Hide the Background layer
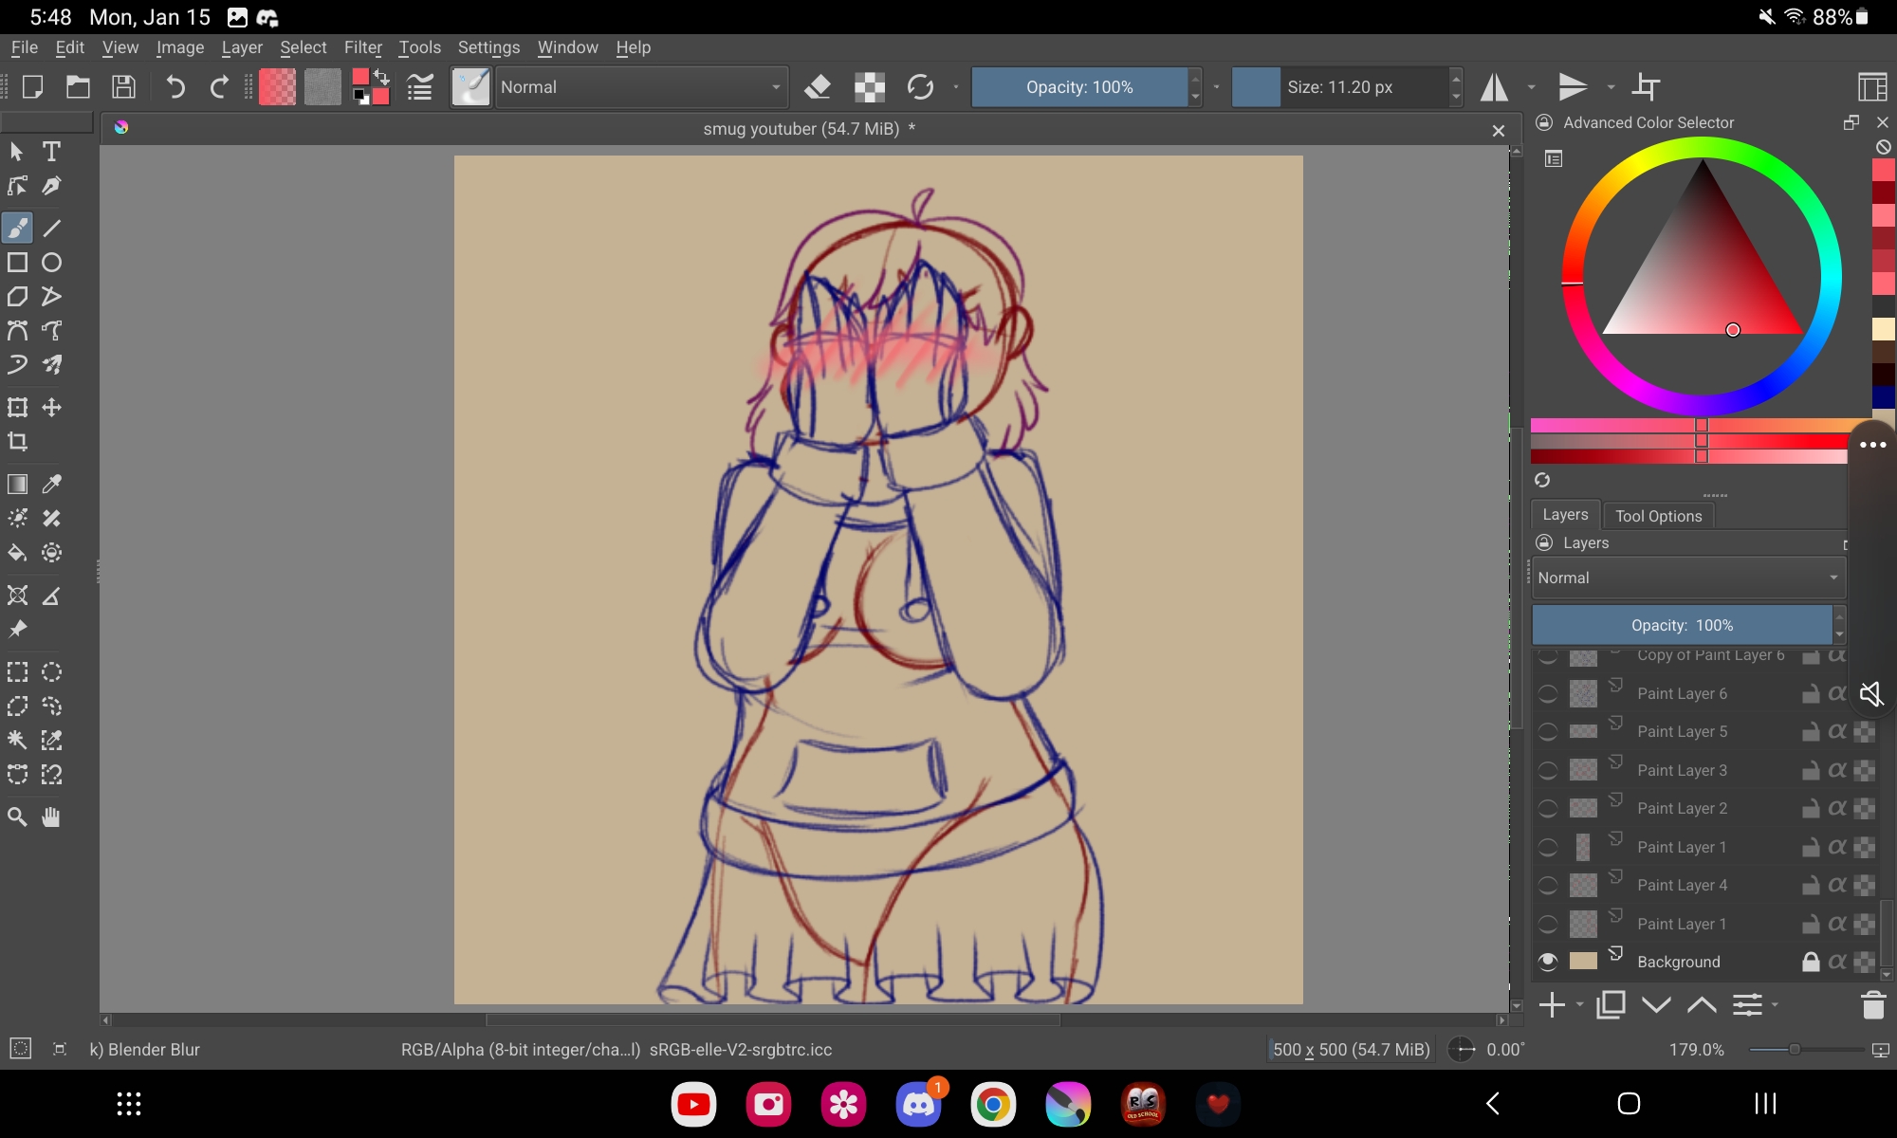Screen dimensions: 1897x1138 coord(1548,962)
